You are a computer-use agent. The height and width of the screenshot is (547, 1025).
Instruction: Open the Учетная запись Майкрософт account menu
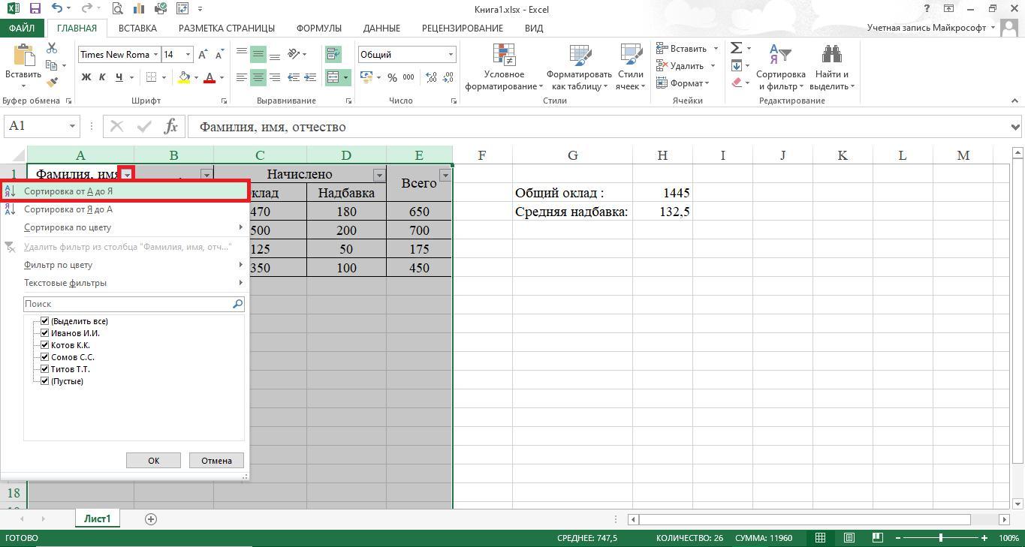pos(932,28)
